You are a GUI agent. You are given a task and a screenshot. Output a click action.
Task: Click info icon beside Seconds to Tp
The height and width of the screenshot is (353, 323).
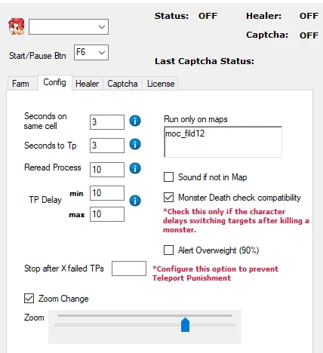click(x=135, y=144)
